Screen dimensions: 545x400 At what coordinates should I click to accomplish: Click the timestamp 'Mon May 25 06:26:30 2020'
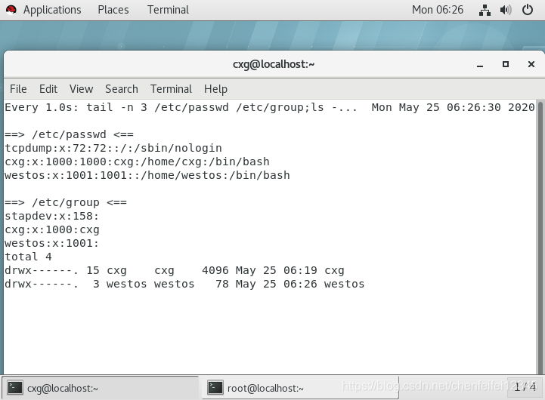point(453,107)
